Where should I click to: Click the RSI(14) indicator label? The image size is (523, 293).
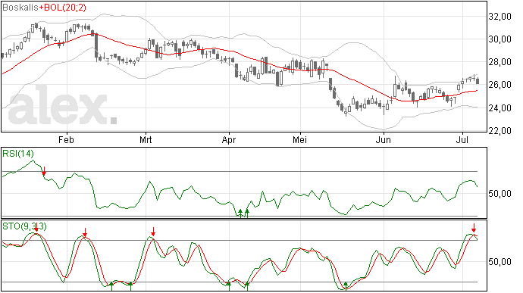click(18, 154)
